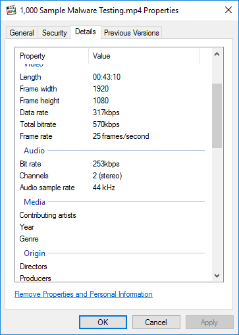The width and height of the screenshot is (239, 335).
Task: Select the Details tab
Action: pos(86,32)
